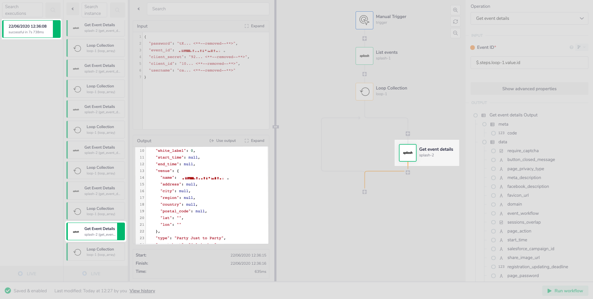The height and width of the screenshot is (299, 593).
Task: Select the Manual Trigger node icon
Action: pos(364,20)
